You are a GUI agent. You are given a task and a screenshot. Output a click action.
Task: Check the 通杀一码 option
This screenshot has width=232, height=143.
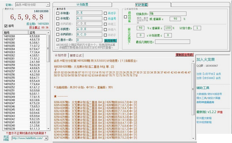point(57,40)
